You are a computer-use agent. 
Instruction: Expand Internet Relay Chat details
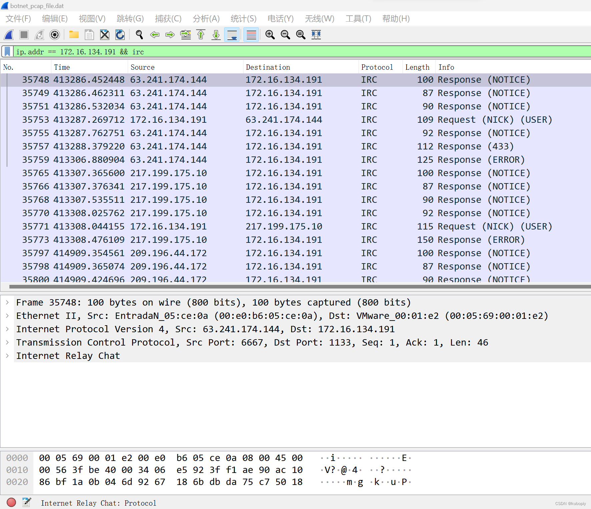[7, 356]
